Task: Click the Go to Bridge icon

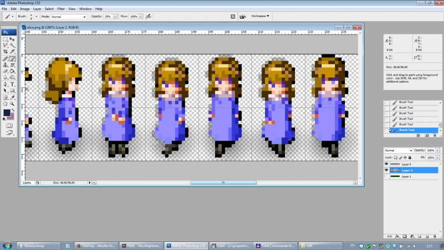Action: 242,16
